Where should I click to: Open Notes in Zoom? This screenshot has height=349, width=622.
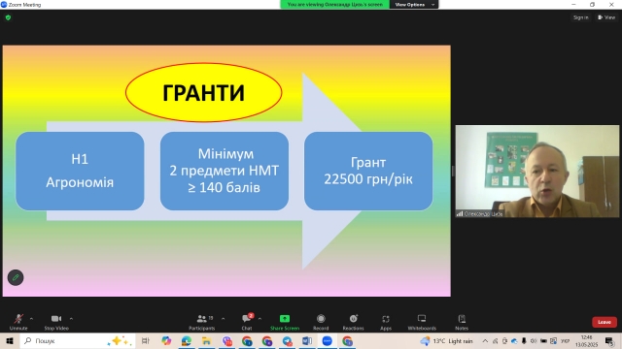coord(462,322)
